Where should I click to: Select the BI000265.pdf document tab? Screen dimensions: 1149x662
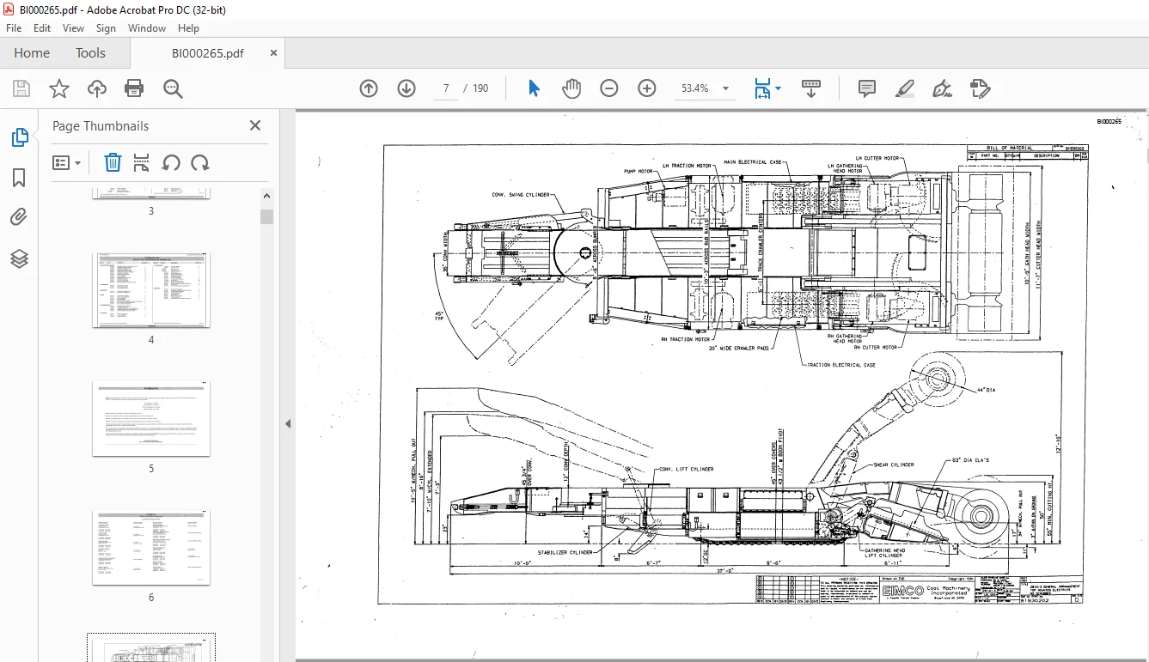point(207,53)
